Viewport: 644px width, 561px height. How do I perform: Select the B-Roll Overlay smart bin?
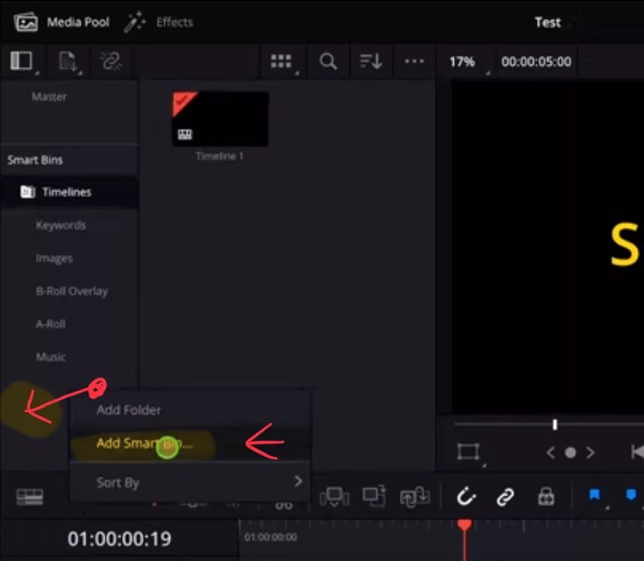click(72, 291)
